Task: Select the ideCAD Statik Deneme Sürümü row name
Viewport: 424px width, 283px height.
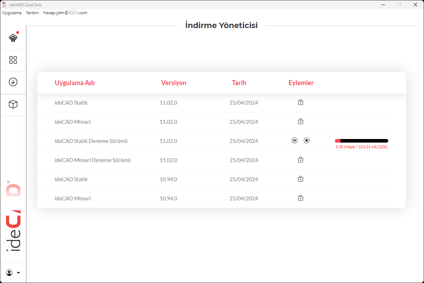Action: click(91, 141)
